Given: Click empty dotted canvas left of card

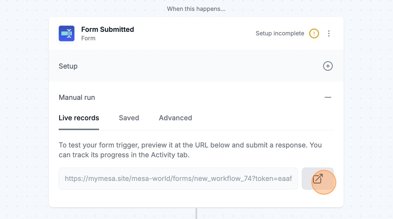Looking at the screenshot, I should pyautogui.click(x=24, y=112).
